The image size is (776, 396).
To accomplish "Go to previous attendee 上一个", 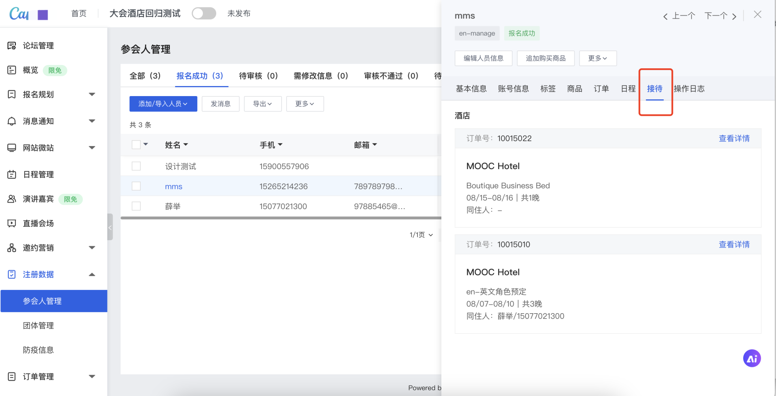I will tap(679, 16).
